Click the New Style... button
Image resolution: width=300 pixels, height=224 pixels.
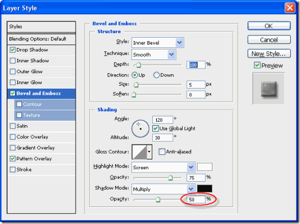click(x=269, y=54)
